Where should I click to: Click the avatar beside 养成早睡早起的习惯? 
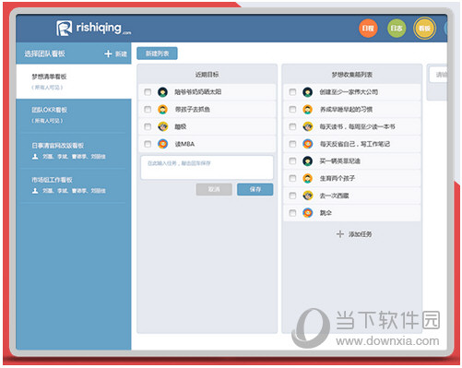pos(307,109)
